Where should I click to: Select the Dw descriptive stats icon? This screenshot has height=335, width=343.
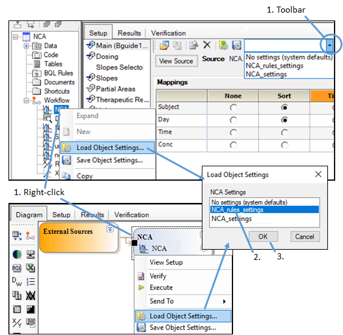(17, 282)
